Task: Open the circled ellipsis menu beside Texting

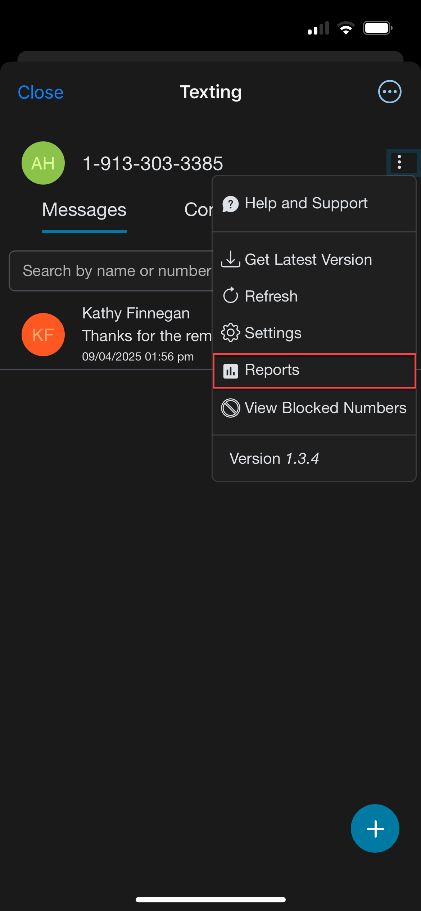Action: [390, 92]
